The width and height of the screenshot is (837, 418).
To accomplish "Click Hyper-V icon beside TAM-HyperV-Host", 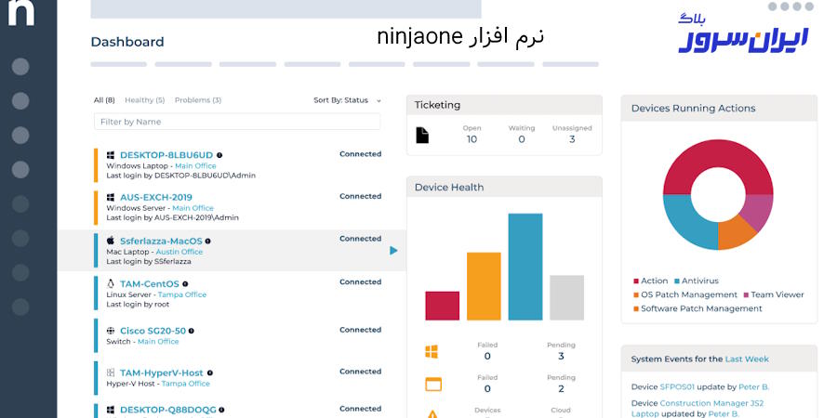I will tap(111, 372).
